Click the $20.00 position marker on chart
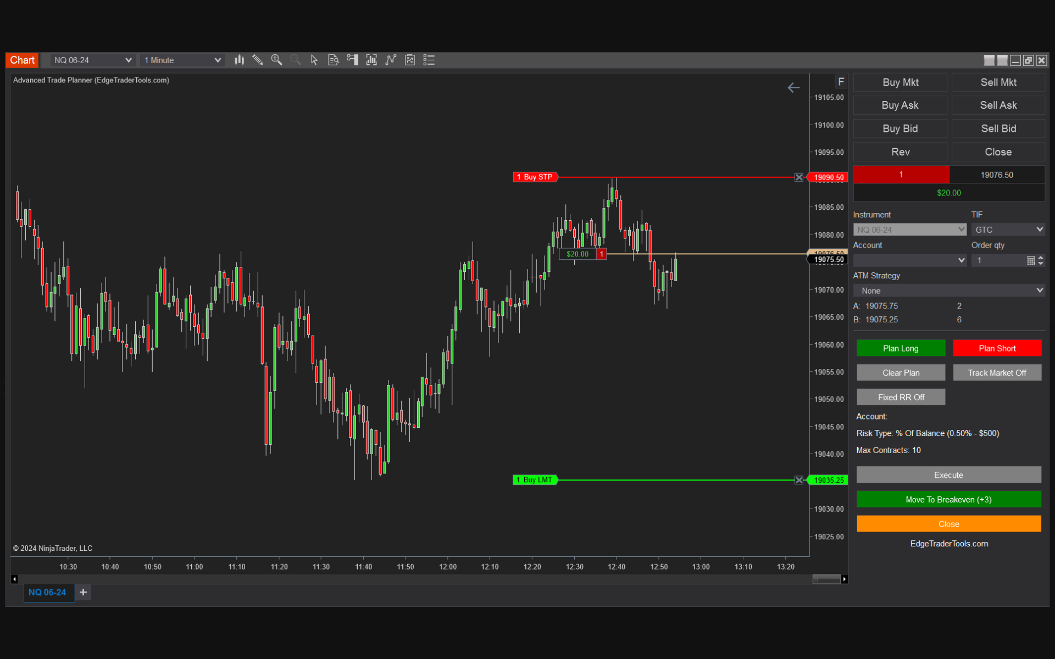This screenshot has height=659, width=1055. (x=578, y=254)
